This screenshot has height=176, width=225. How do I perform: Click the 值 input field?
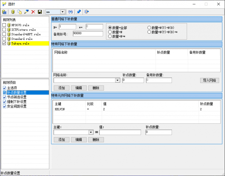pos(120,132)
